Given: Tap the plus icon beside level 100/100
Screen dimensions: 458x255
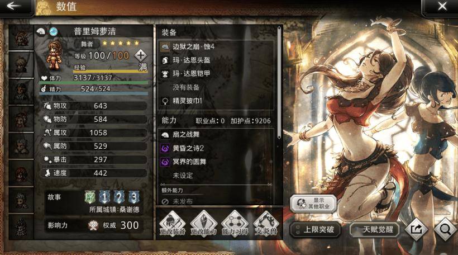Looking at the screenshot, I should pyautogui.click(x=141, y=55).
